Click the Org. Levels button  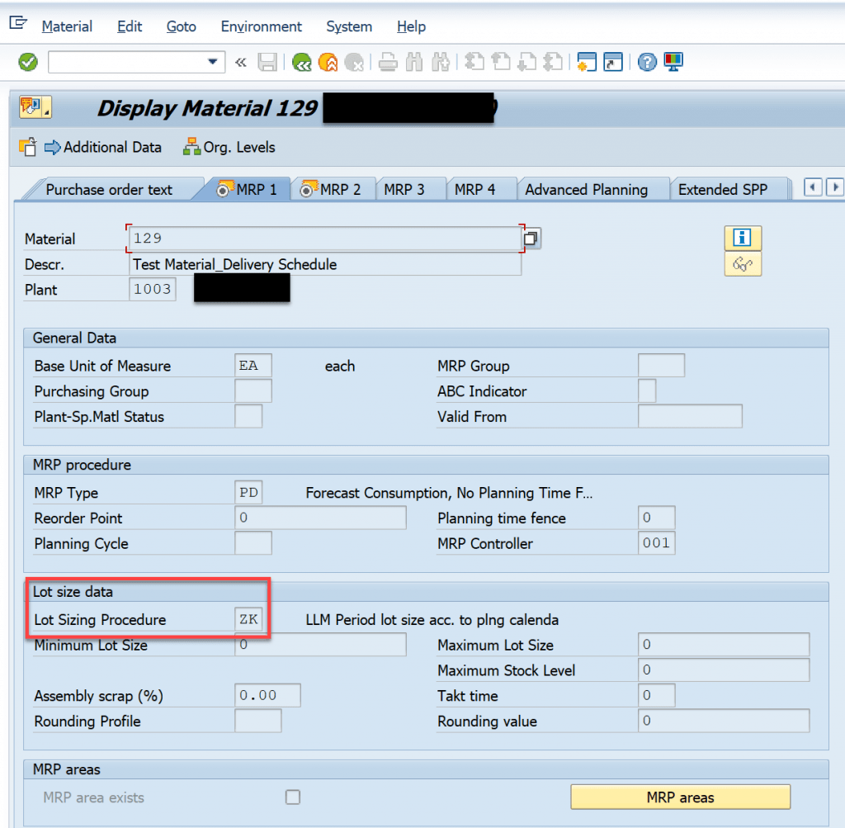pyautogui.click(x=229, y=147)
